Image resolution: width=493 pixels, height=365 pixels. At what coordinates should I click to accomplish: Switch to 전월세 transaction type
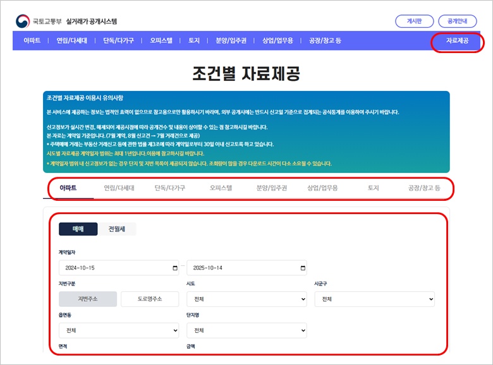tap(117, 229)
